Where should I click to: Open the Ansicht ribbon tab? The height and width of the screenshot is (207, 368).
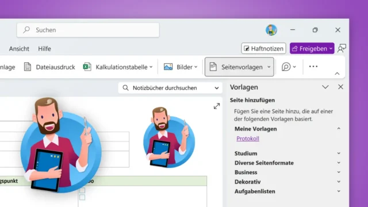pos(19,48)
